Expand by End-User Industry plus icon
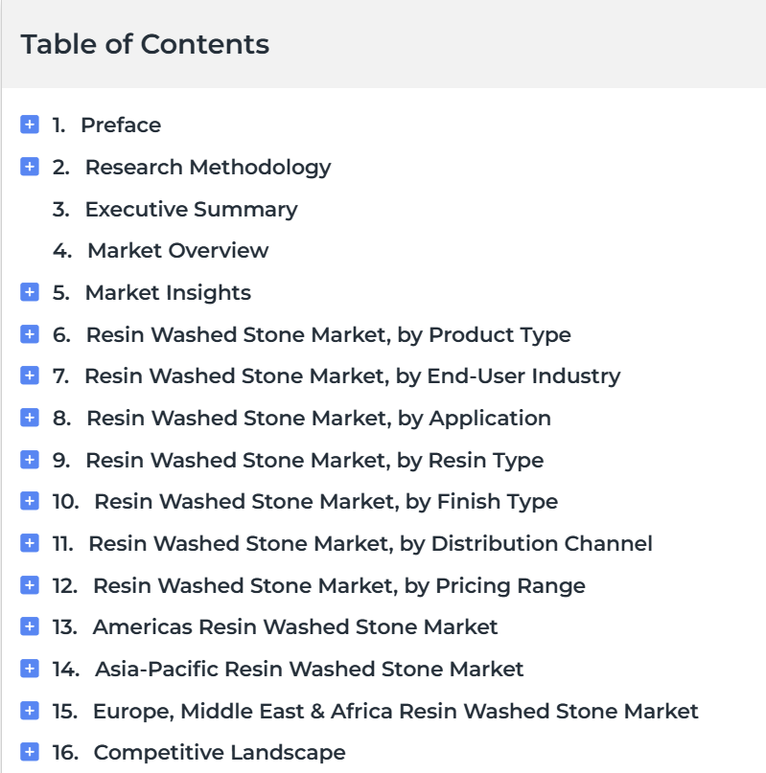The image size is (766, 773). point(30,375)
